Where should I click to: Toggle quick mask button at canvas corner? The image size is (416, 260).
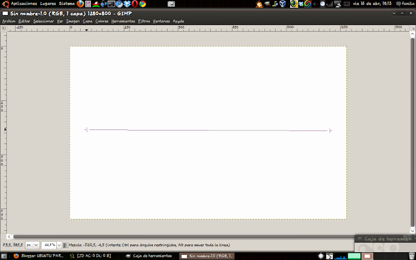pyautogui.click(x=3, y=237)
